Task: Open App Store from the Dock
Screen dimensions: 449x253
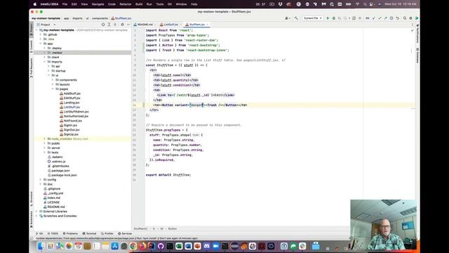Action: click(115, 246)
